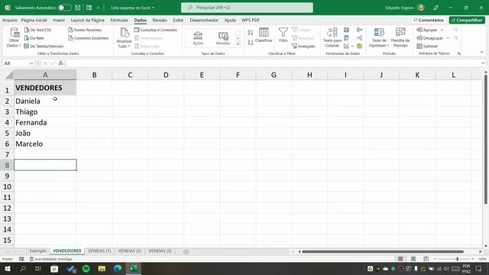The image size is (489, 275).
Task: Add a new sheet with plus button
Action: coord(186,251)
